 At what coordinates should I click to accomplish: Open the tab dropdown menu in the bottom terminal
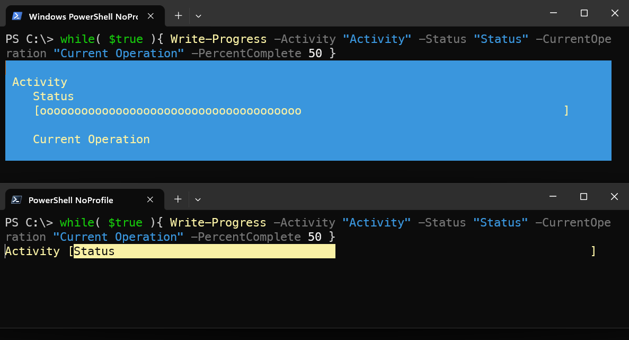(x=198, y=200)
